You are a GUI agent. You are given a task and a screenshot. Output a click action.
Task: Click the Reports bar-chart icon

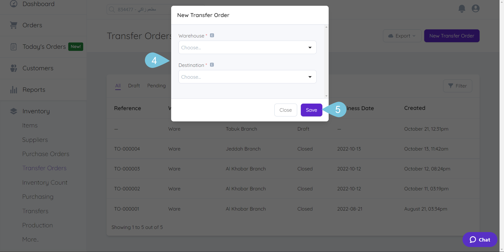point(13,89)
